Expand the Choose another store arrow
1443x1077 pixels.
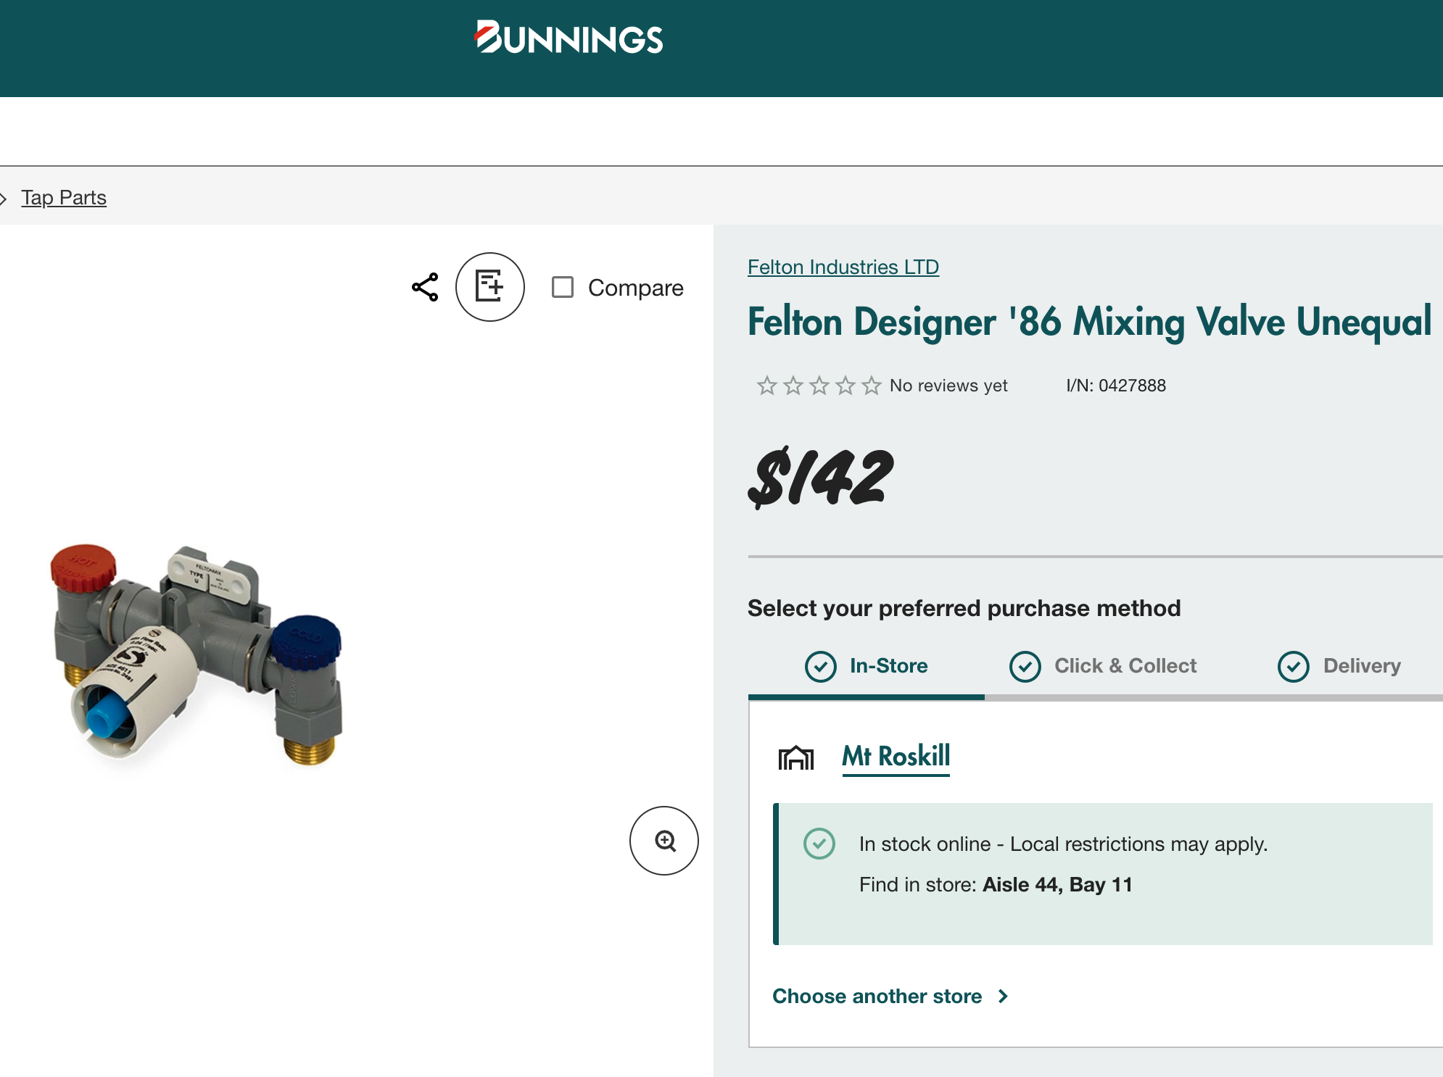(1004, 997)
